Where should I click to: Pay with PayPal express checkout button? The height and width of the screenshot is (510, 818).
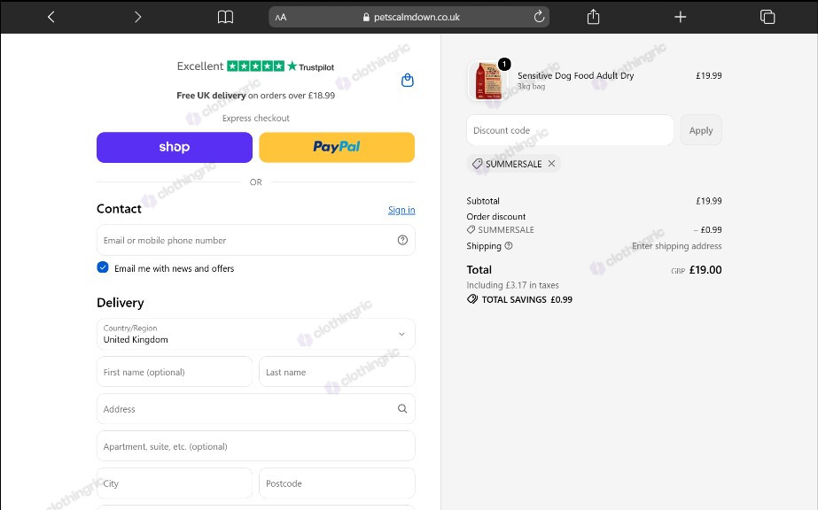pyautogui.click(x=337, y=148)
